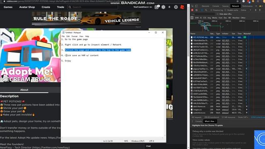Click the lock icon beside the roblox.com URL
This screenshot has width=265, height=149.
[5, 1]
